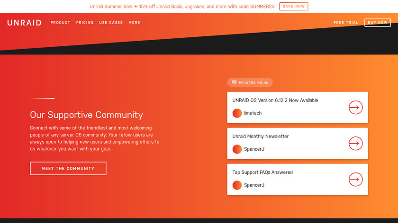Click Our Supportive Community heading
This screenshot has height=223, width=398.
tap(86, 115)
